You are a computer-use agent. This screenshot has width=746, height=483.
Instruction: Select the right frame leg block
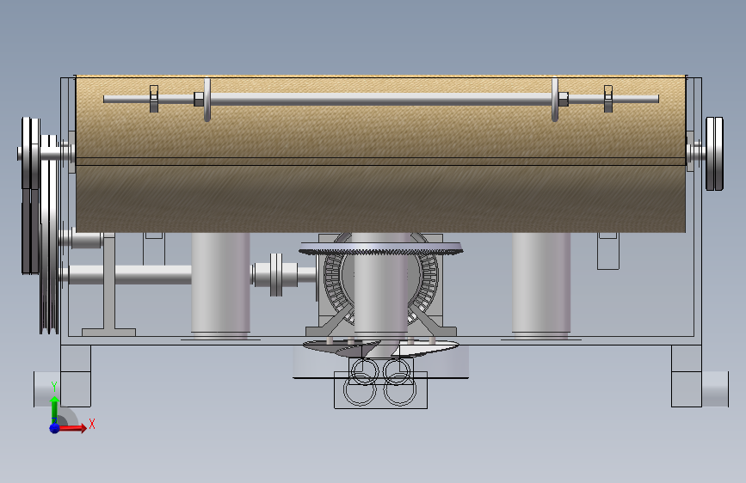pyautogui.click(x=687, y=376)
